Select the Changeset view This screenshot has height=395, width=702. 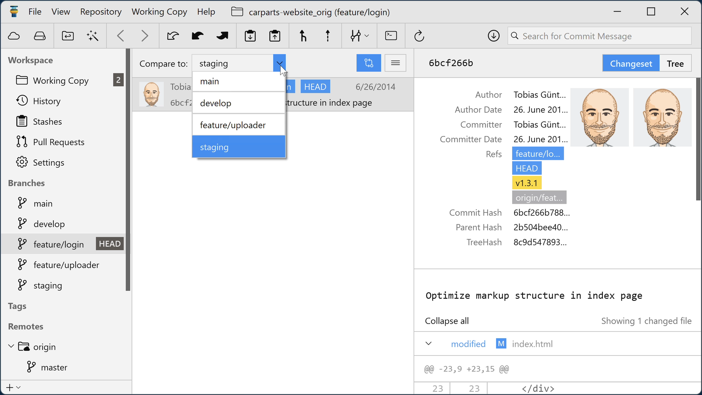pos(631,63)
